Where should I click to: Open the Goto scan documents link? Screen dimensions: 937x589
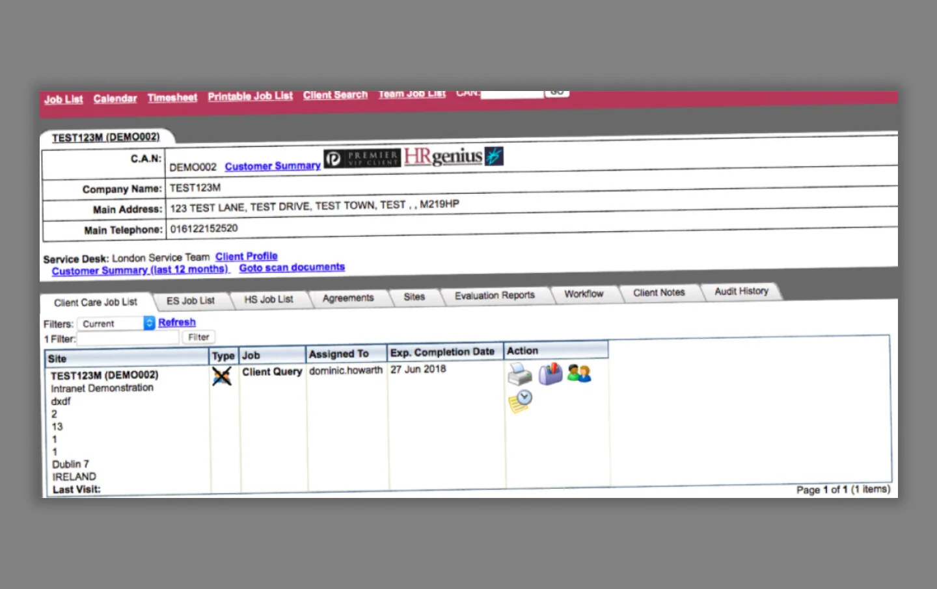pyautogui.click(x=292, y=267)
